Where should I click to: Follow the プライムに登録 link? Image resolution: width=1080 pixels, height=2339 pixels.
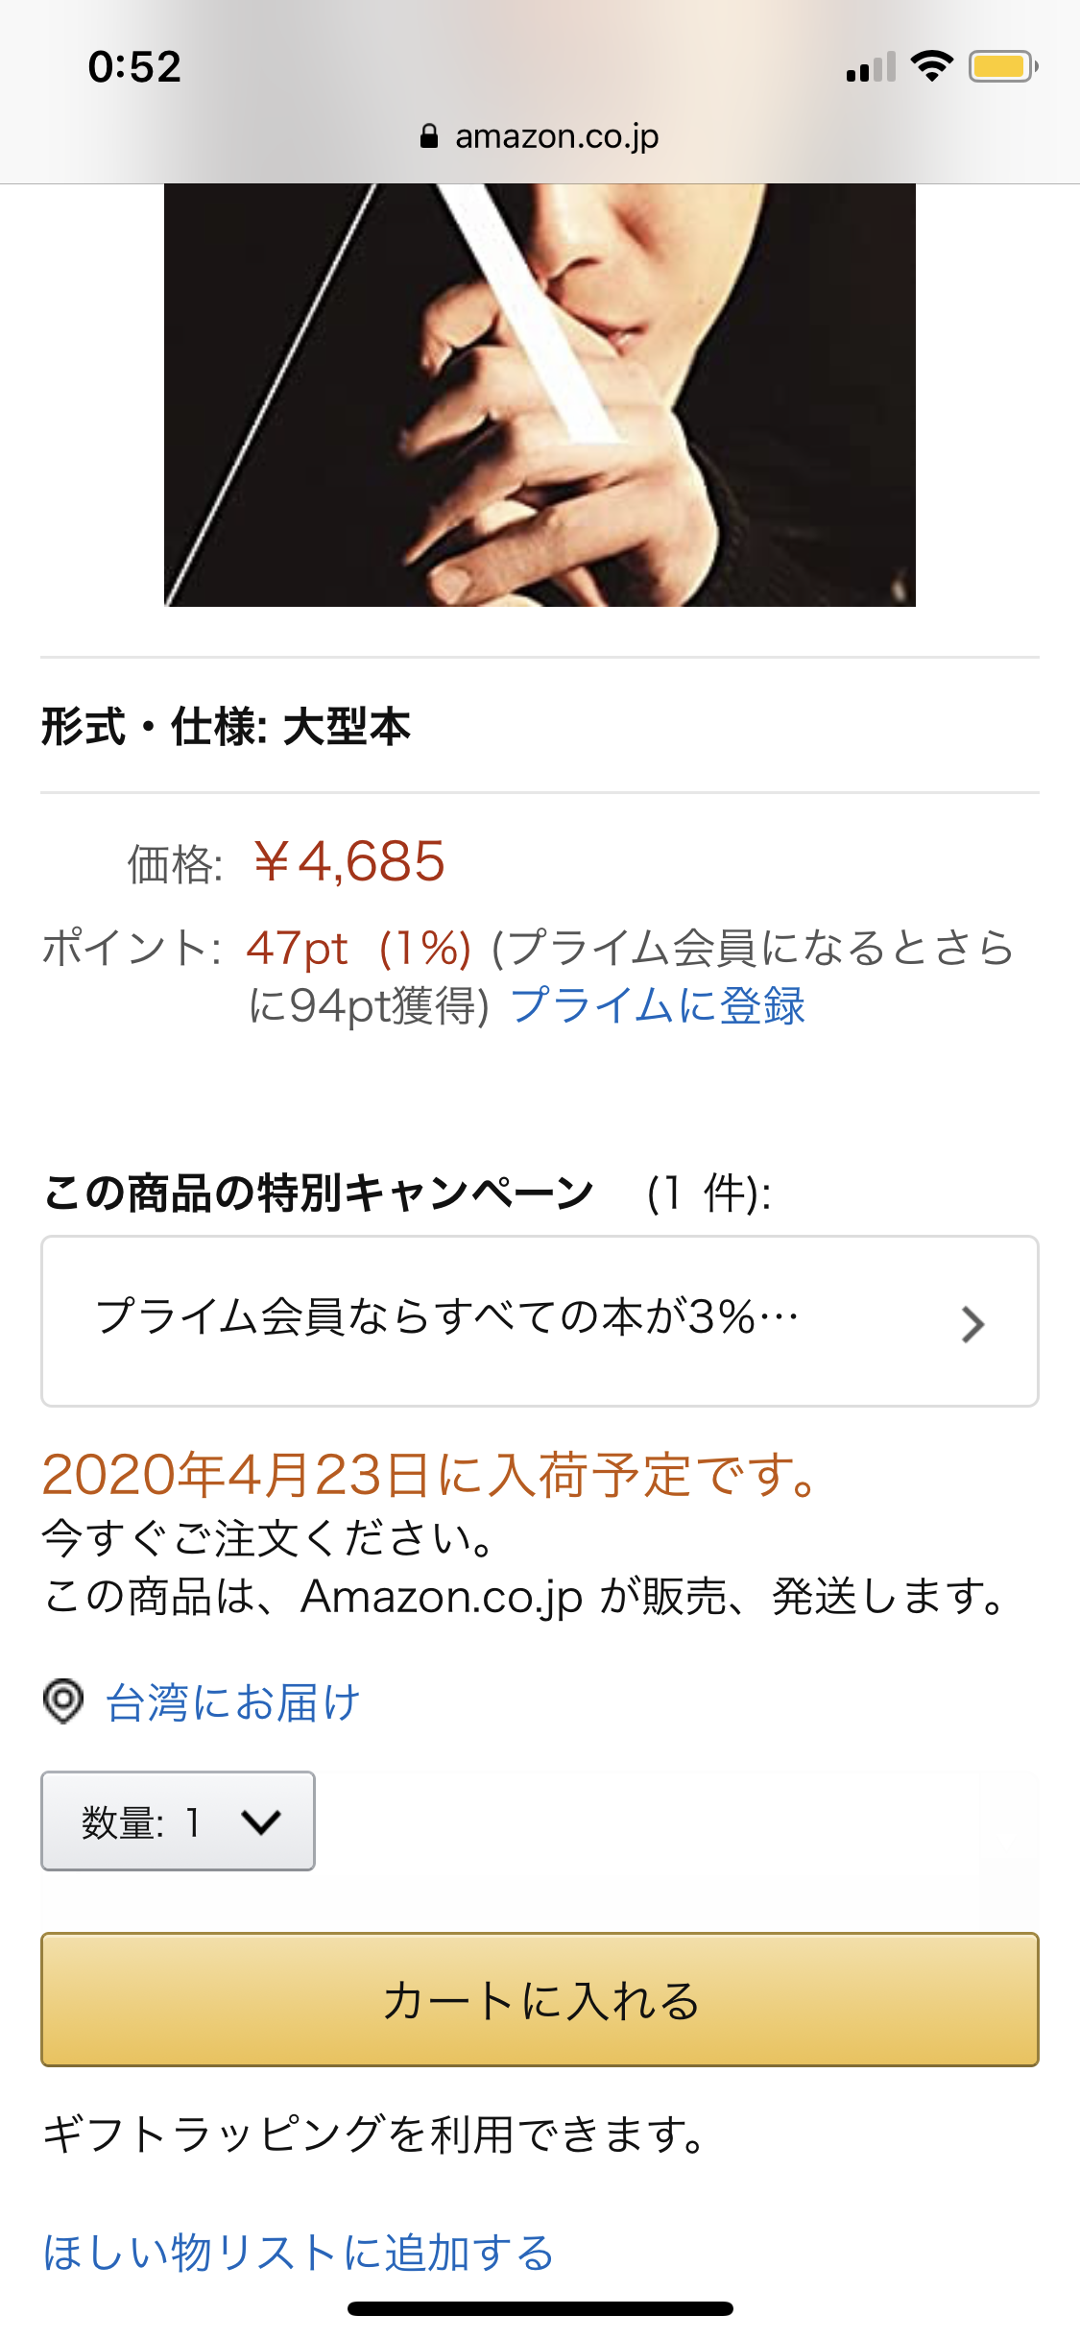658,1006
